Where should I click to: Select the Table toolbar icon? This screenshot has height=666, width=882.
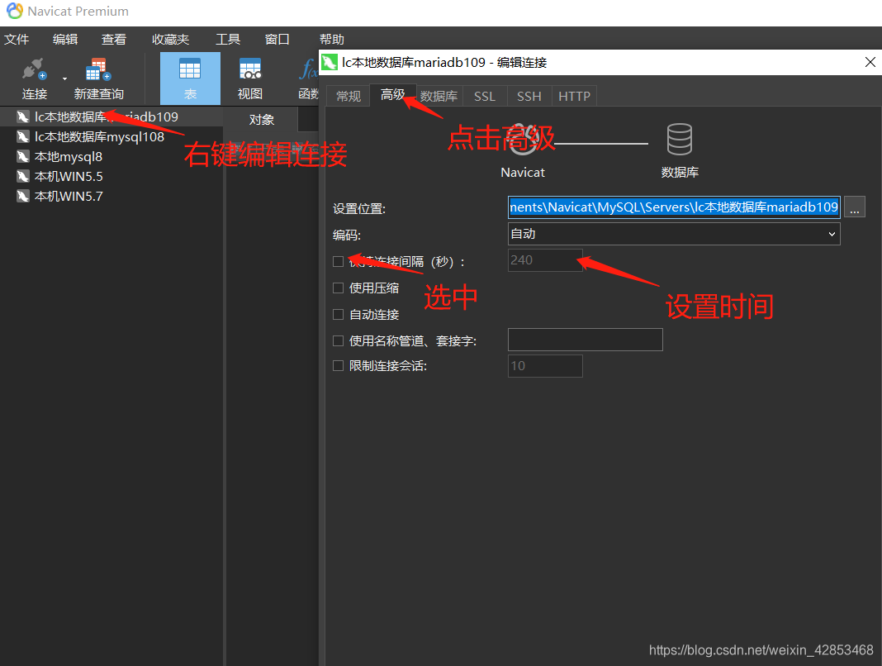point(190,69)
